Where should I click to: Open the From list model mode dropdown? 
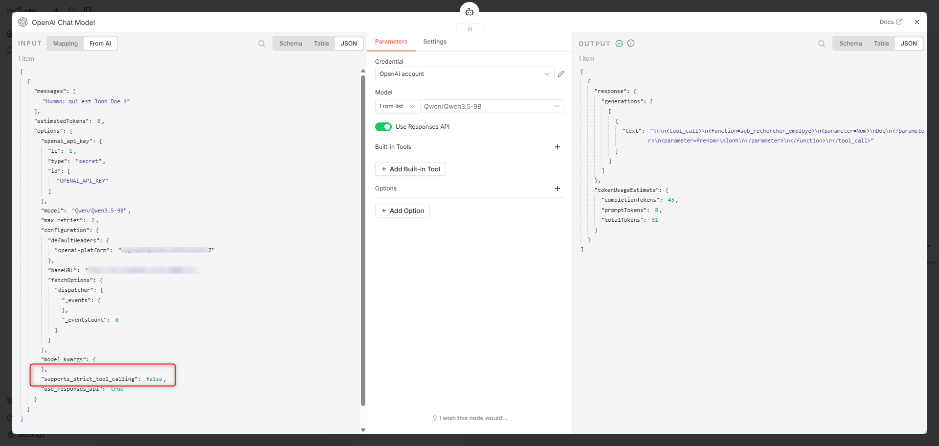397,106
